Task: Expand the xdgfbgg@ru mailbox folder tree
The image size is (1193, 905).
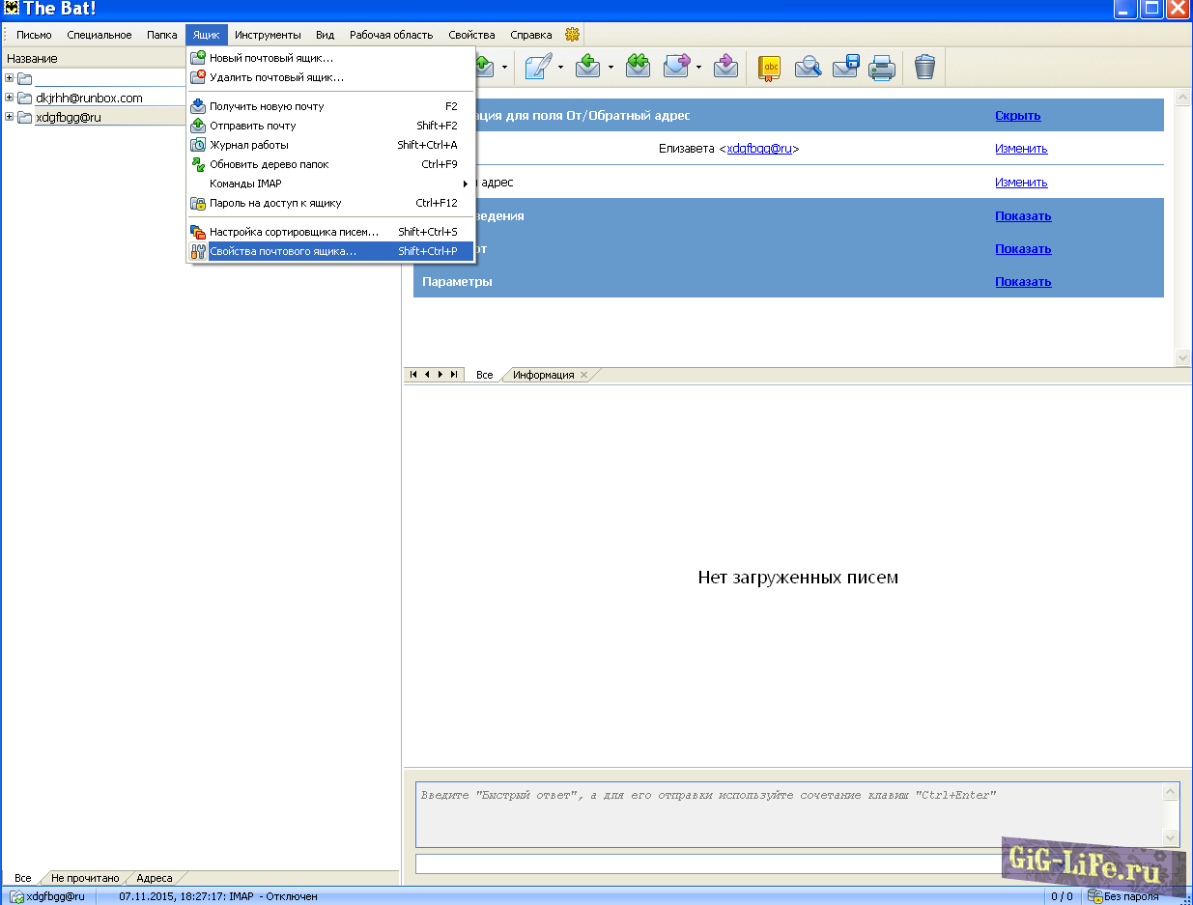Action: click(10, 117)
